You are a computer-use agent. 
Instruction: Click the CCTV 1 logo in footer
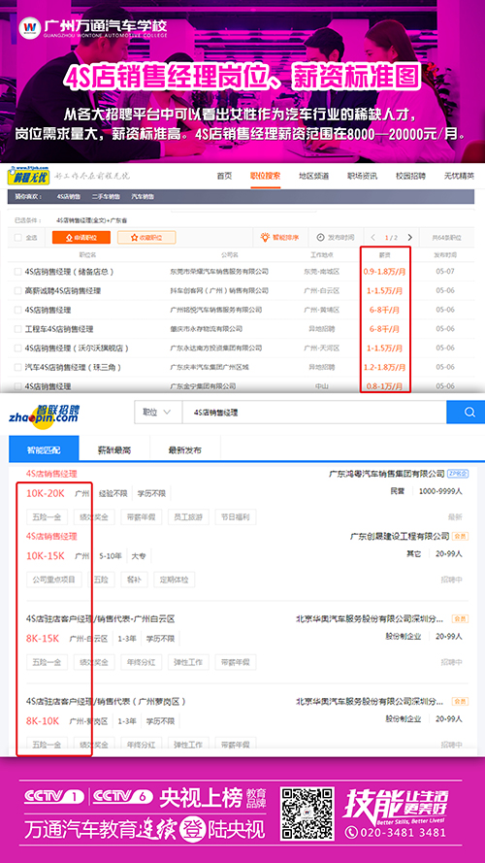coord(54,796)
